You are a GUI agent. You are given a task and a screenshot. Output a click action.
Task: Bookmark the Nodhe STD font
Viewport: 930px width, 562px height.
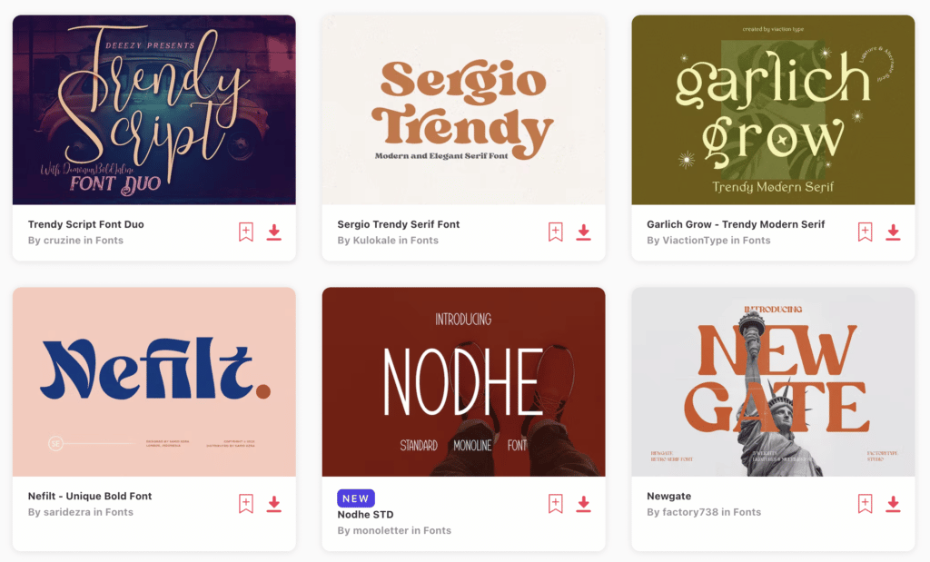click(x=556, y=503)
